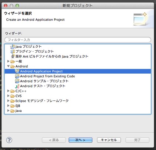Click the Android Project from Existing Code icon
Viewport: 156px width, 150px height.
[17, 76]
